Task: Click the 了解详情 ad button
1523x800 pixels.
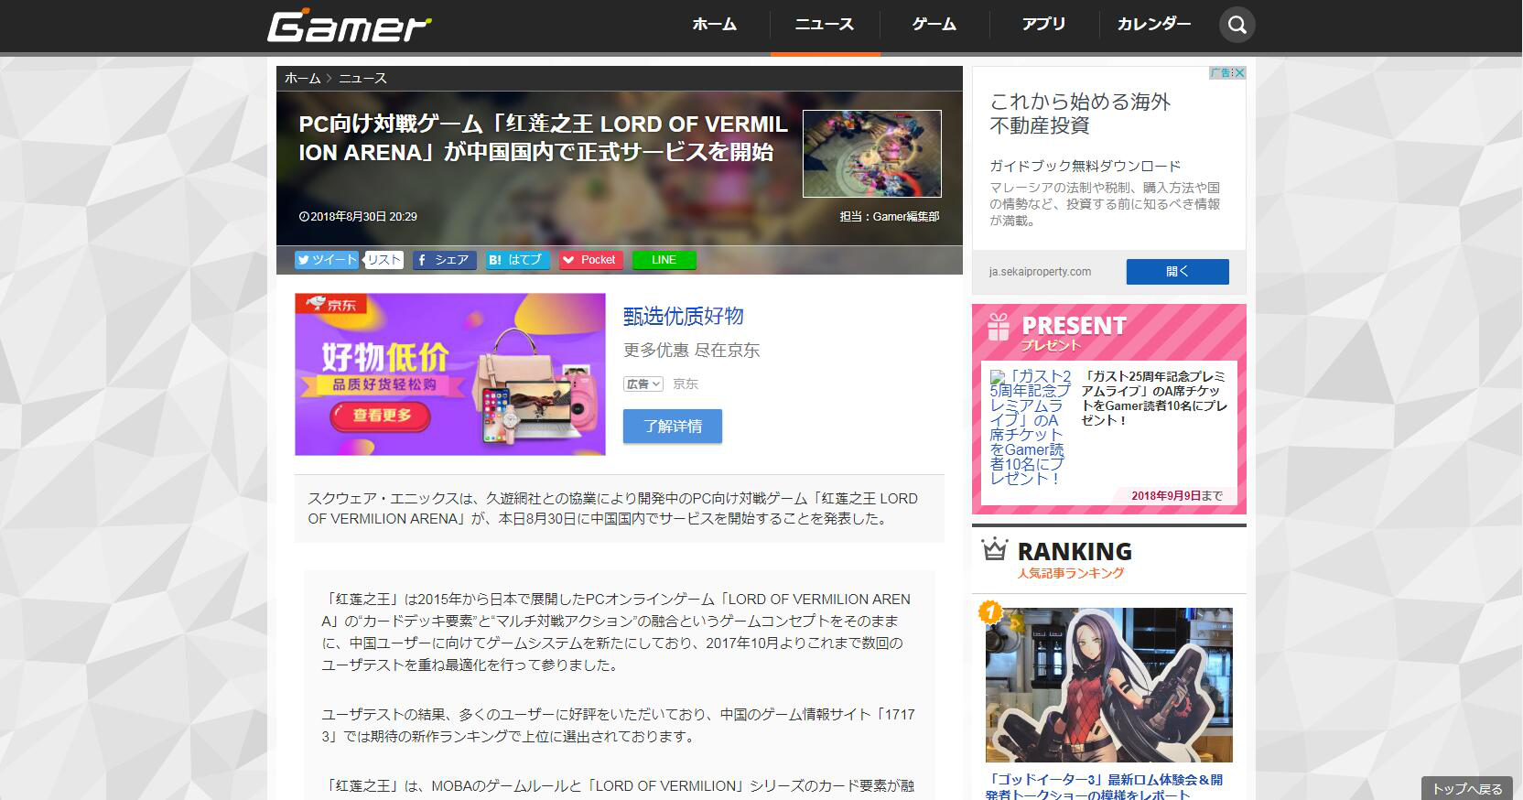Action: (x=672, y=427)
